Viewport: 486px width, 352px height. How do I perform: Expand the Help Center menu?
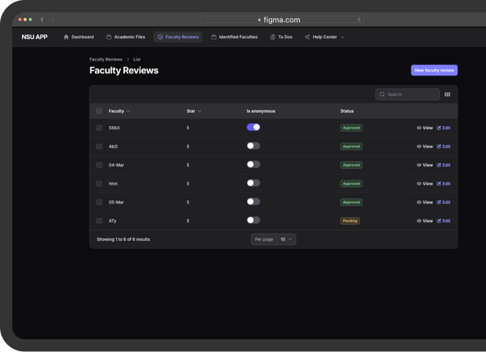click(324, 37)
